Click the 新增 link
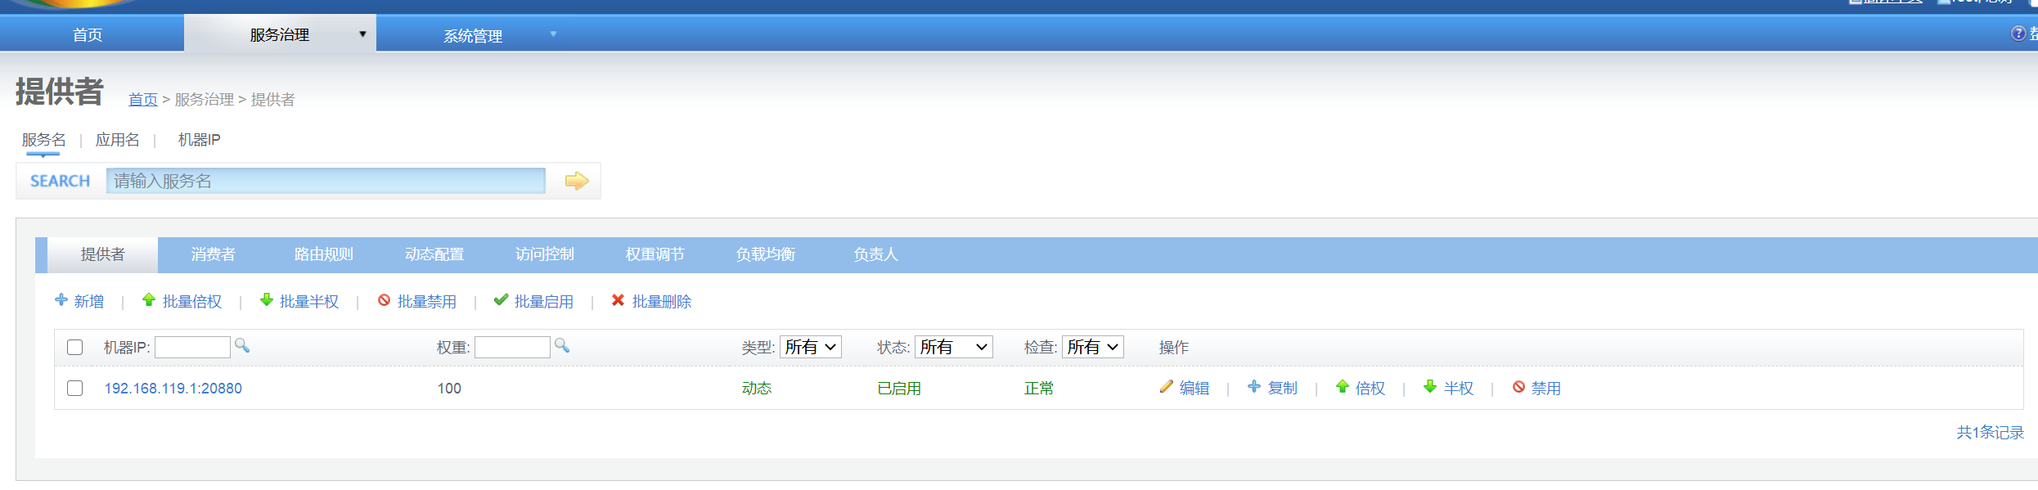This screenshot has width=2038, height=490. (x=89, y=302)
